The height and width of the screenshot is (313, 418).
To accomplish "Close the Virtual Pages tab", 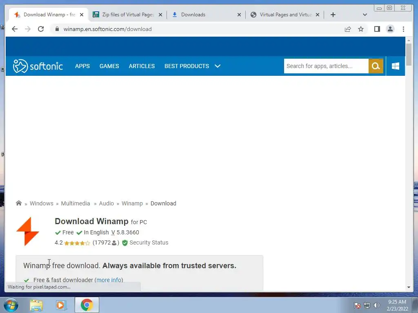I will click(x=318, y=15).
